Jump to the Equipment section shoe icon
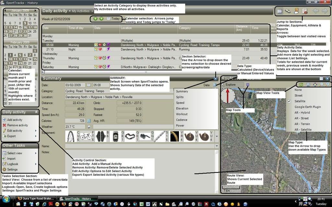 click(288, 11)
